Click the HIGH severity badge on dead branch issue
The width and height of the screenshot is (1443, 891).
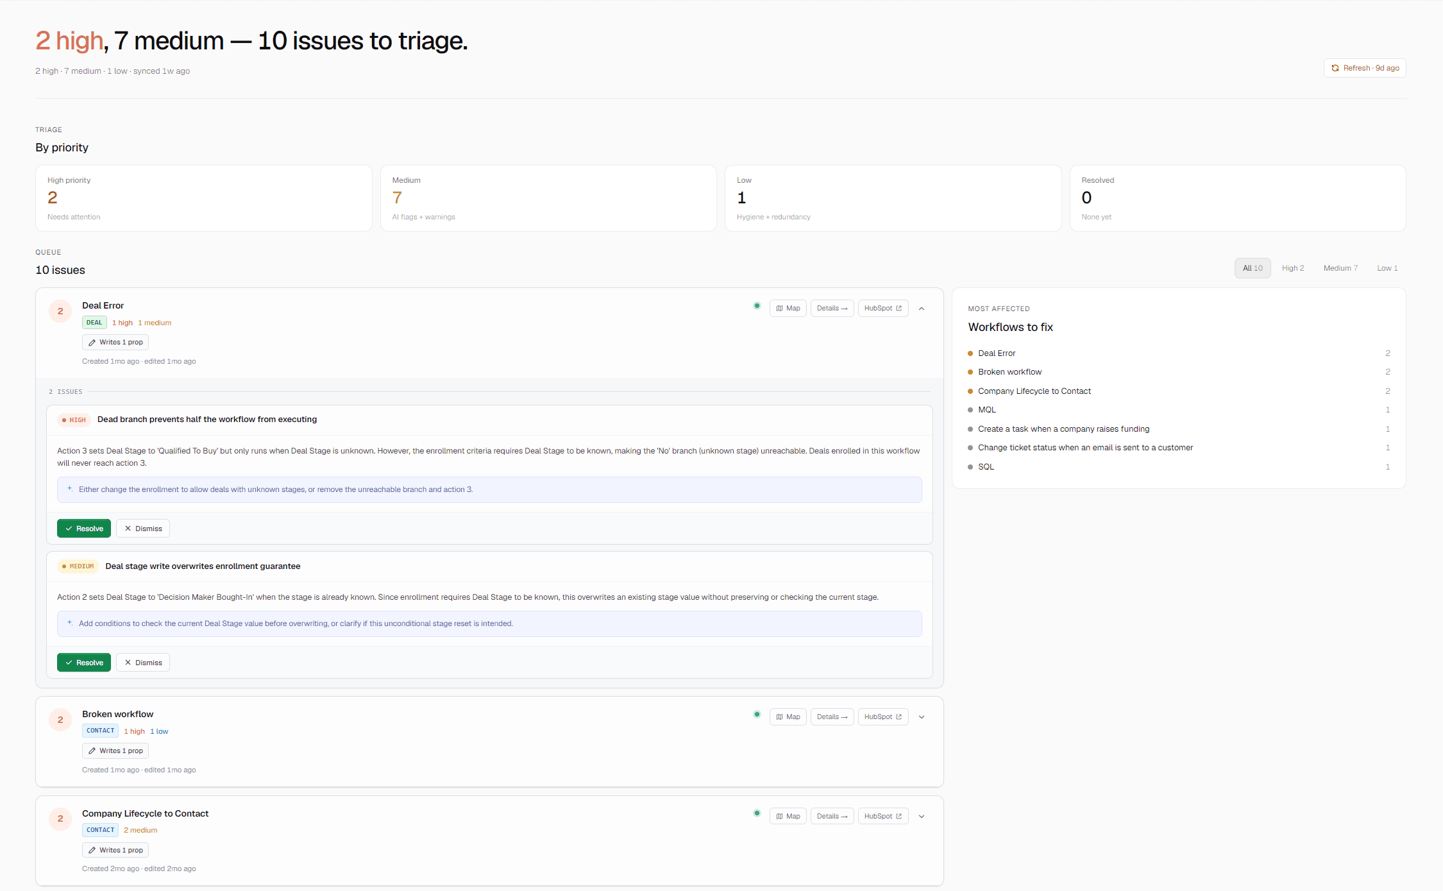(74, 420)
